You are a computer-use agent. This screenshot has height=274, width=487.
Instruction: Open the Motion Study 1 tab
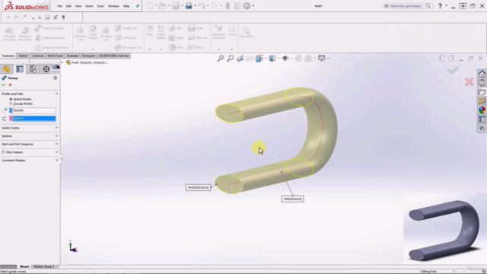44,266
